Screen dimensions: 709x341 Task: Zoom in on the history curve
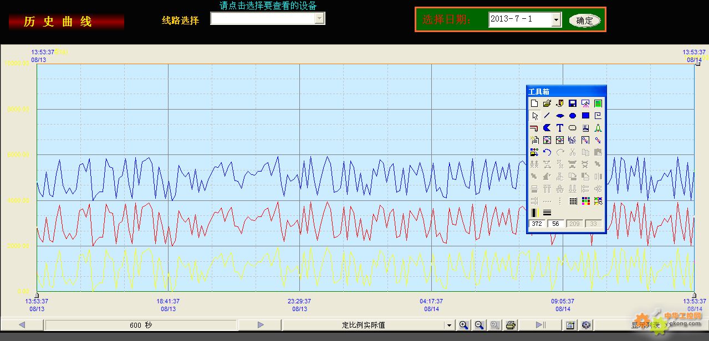(463, 325)
